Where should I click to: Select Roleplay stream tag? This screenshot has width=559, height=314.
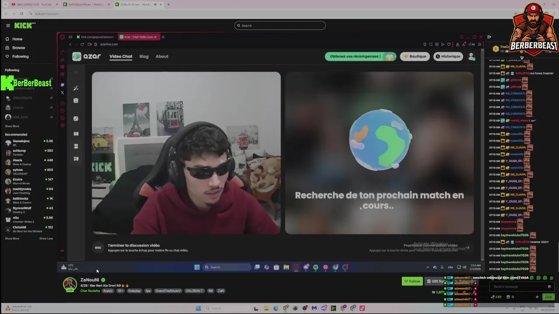click(x=134, y=291)
